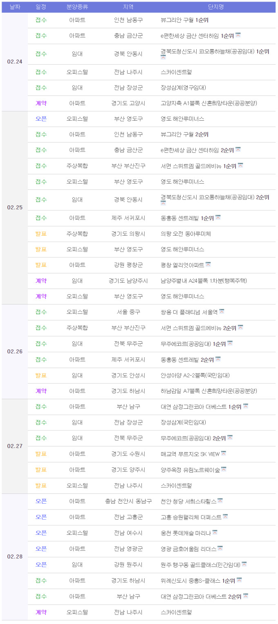Click the 일정 column header

[41, 7]
